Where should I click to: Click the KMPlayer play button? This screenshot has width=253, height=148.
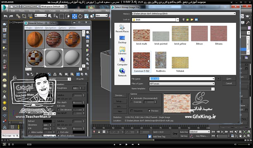click(x=126, y=144)
